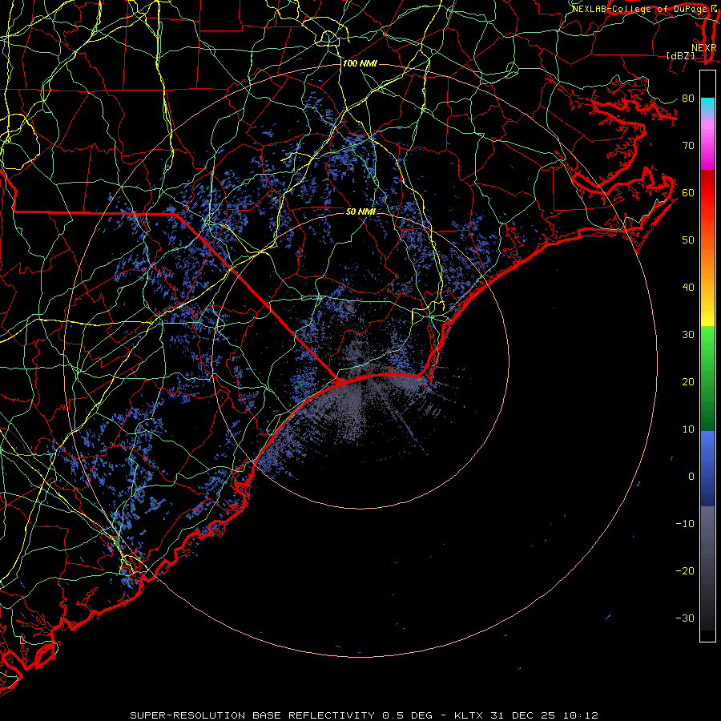The image size is (721, 721).
Task: Click the KLTX 31 DEC 25 10:12 timestamp
Action: [x=526, y=715]
